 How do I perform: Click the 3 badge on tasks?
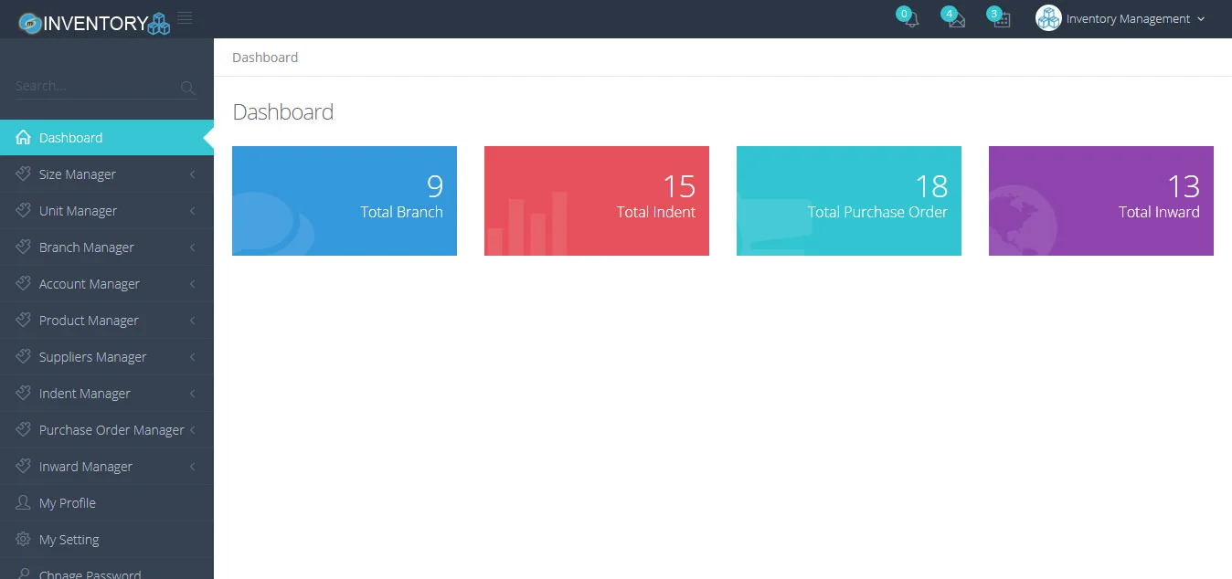pos(994,14)
